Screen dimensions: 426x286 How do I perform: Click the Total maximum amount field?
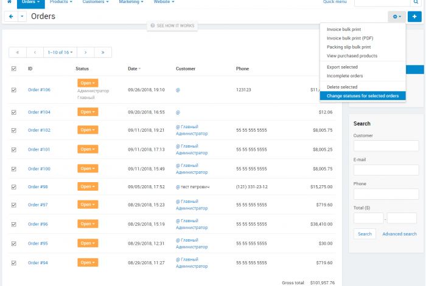[x=402, y=218]
